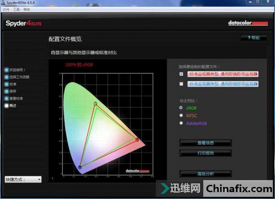The height and width of the screenshot is (199, 275).
Task: Click the 选择工作流程 step indicator icon
Action: 6,77
